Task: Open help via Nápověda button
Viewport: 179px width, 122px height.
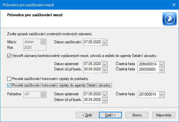Action: point(164,115)
